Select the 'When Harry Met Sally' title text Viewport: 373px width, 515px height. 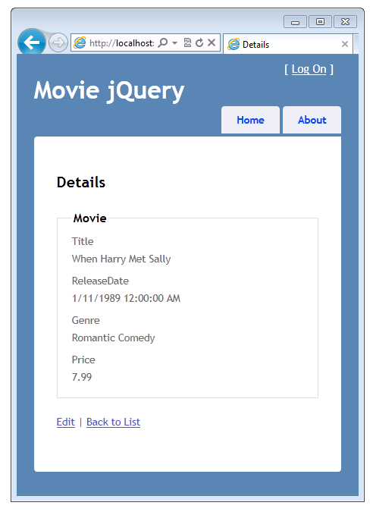121,259
